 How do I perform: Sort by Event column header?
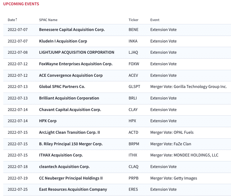155,20
